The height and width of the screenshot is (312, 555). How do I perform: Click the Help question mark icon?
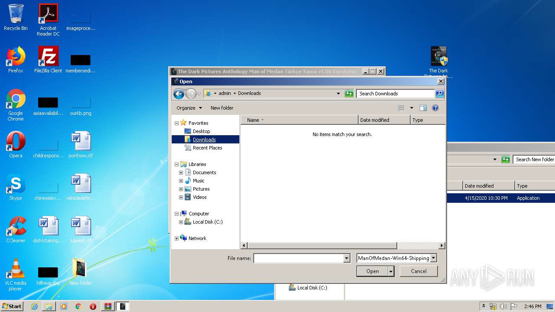(435, 108)
